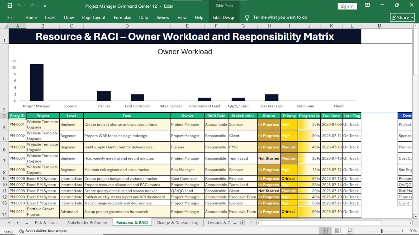Screen dimensions: 419x235
Task: Open the Help ribbon tab
Action: (x=199, y=17)
